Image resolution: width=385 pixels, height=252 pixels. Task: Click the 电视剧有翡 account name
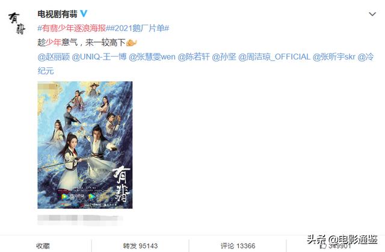[58, 14]
